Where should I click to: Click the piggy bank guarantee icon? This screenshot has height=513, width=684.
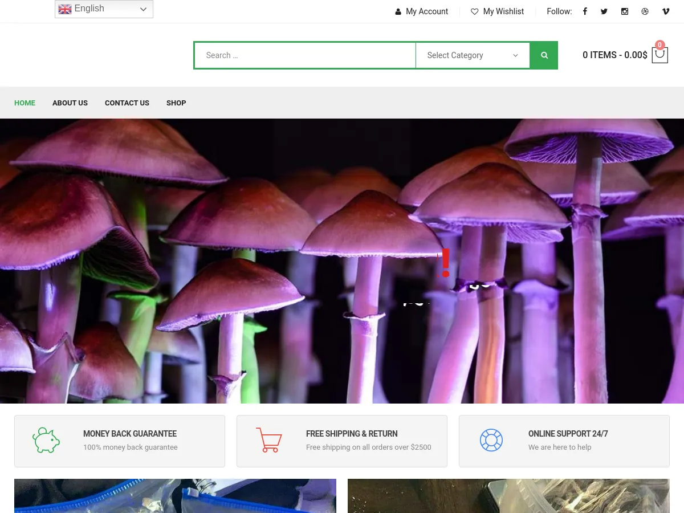click(46, 441)
